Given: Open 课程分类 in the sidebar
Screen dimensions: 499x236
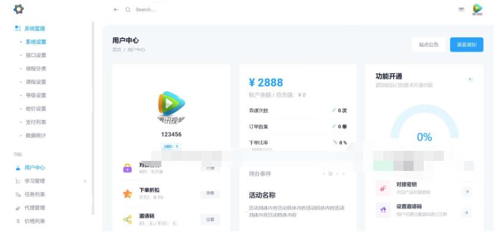Looking at the screenshot, I should coord(36,69).
